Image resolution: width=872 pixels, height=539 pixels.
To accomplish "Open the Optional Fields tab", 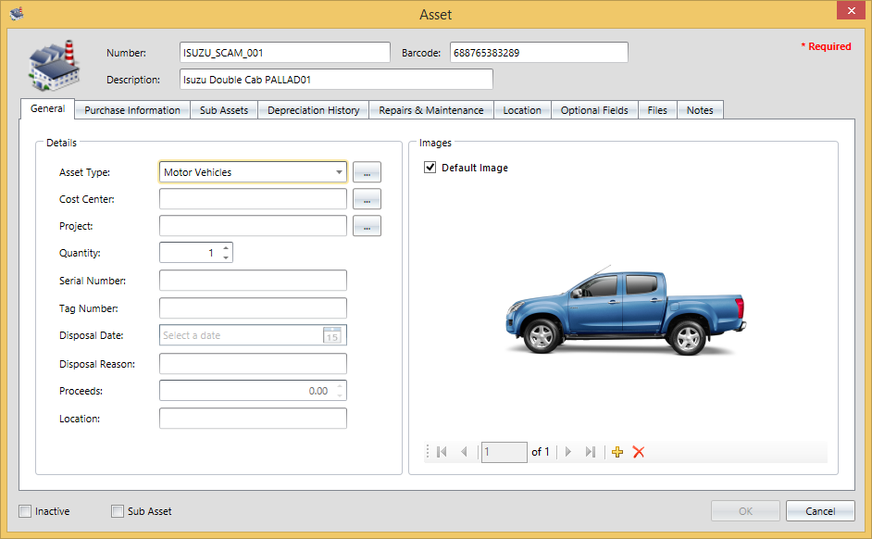I will (594, 110).
